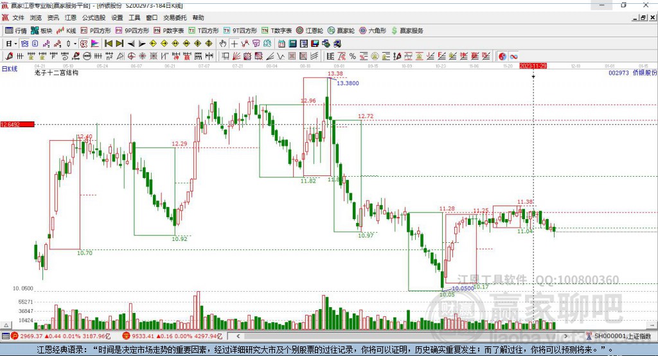Open the 行情 market quotes view
Viewport: 658px width, 356px height.
[16, 31]
